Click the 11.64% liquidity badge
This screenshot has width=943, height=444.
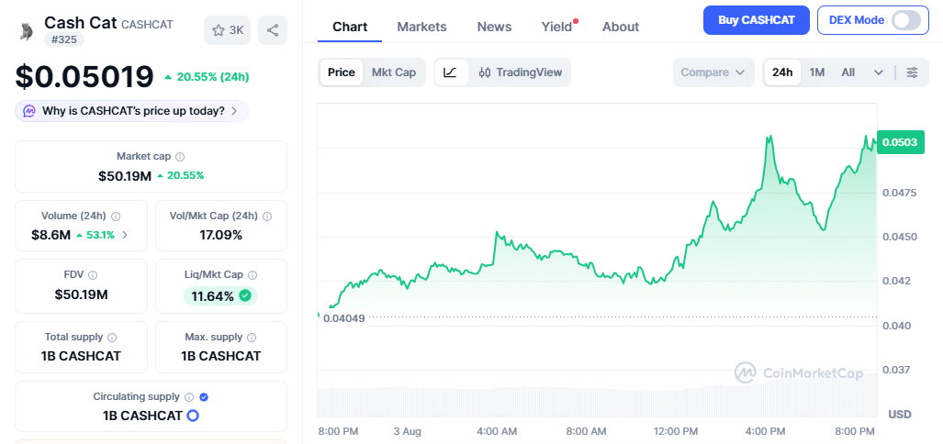(220, 295)
